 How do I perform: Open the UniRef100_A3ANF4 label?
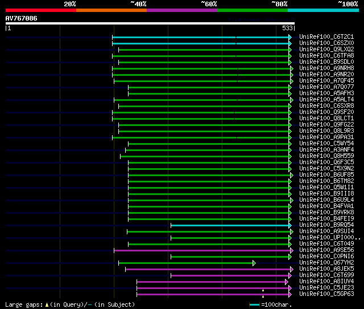[326, 149]
